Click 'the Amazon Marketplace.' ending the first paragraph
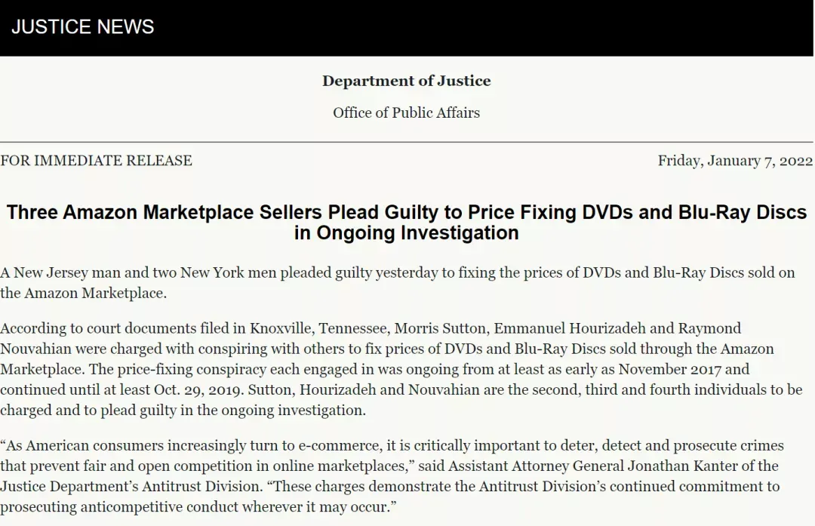This screenshot has width=815, height=526. pyautogui.click(x=83, y=293)
